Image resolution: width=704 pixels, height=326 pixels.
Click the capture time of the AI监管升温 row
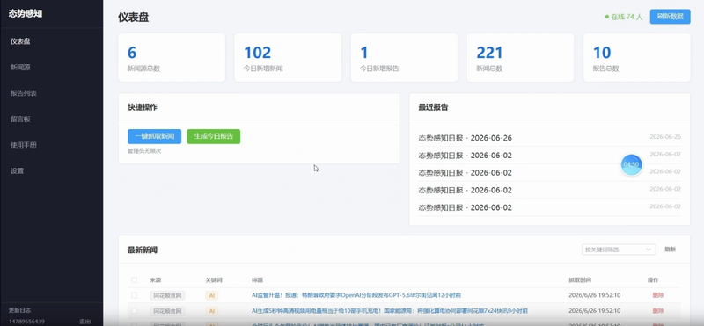595,295
